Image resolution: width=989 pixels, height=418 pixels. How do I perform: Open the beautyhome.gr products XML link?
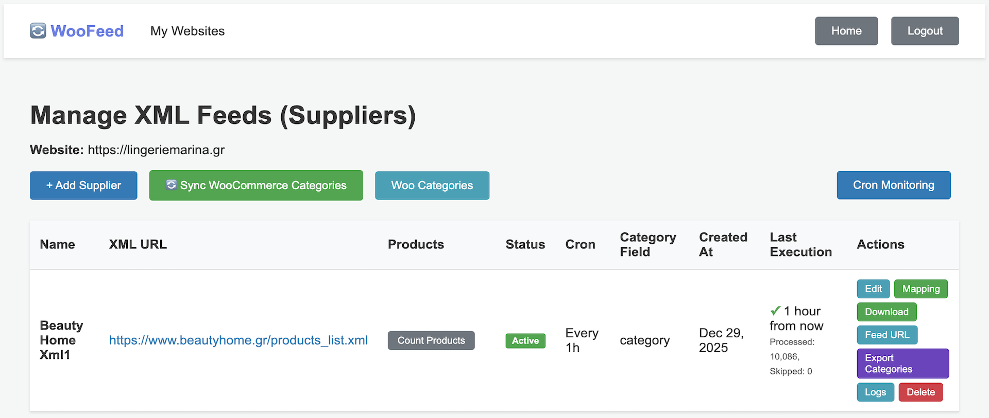(x=238, y=340)
